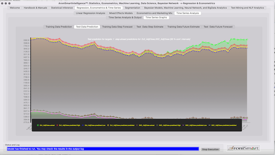The width and height of the screenshot is (275, 155).
Task: Show the Training Data Prediction graph
Action: tap(59, 27)
